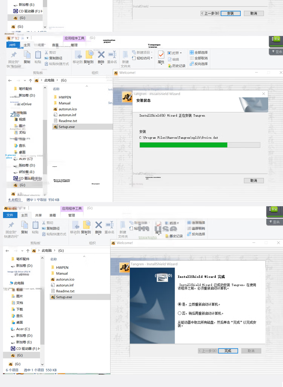Click the 属性 checkmark icon in the ribbon
Viewport: 283px width, 387px height.
[161, 54]
